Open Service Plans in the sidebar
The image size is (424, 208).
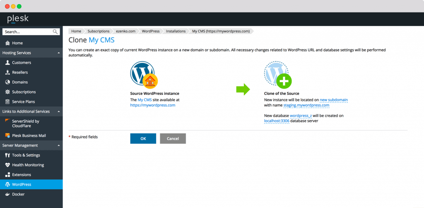[x=23, y=102]
